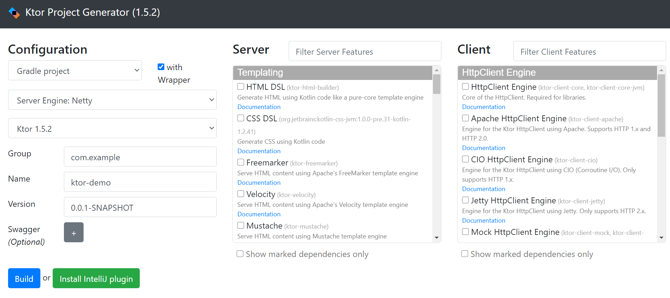This screenshot has height=298, width=670.
Task: Enable the Mustache templating checkbox
Action: click(x=241, y=225)
